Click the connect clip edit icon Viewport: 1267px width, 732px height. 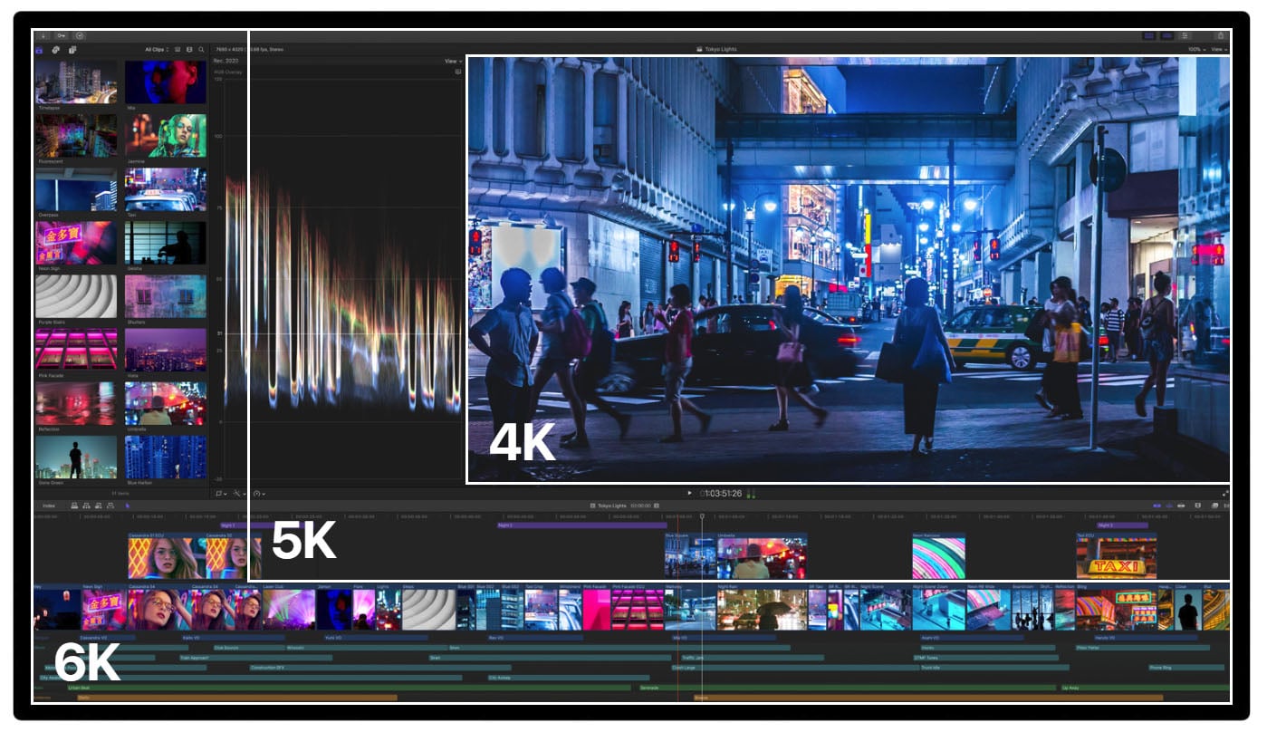74,506
